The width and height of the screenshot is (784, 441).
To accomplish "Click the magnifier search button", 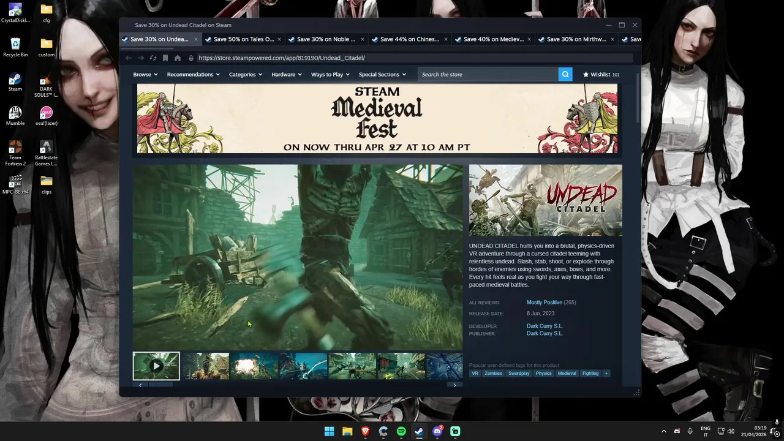I will [x=565, y=74].
